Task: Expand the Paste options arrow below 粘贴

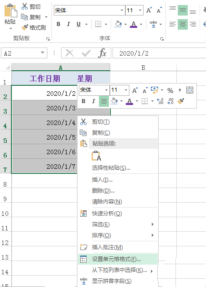Action: tap(10, 28)
